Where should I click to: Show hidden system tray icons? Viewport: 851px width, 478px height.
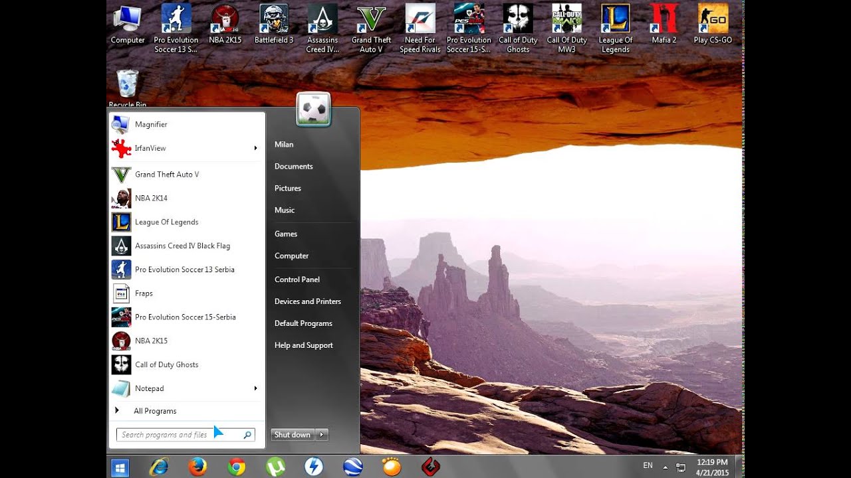point(665,467)
